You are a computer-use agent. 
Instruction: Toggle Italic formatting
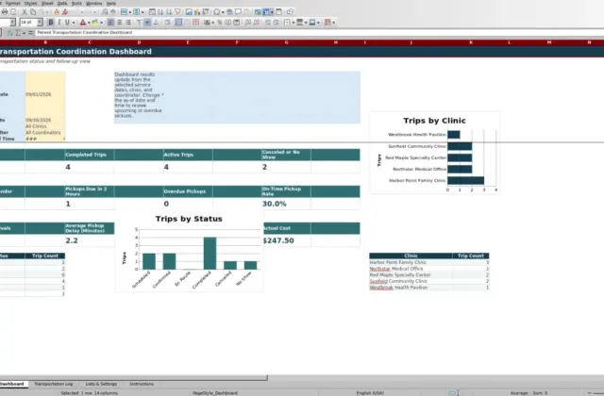[59, 23]
